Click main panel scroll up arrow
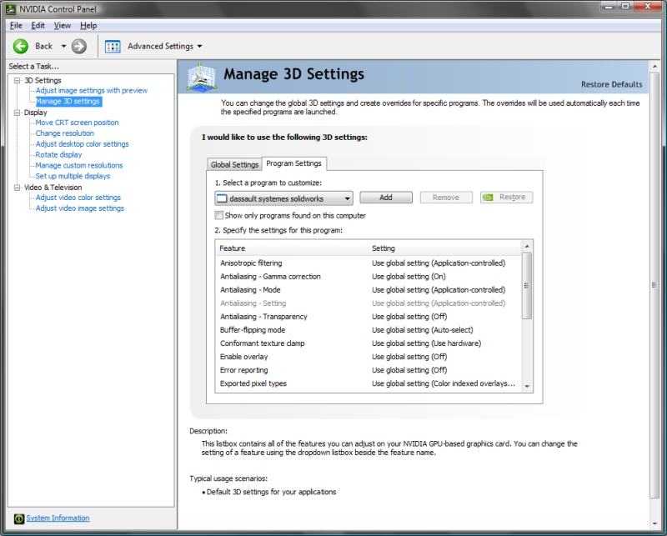 pos(654,67)
